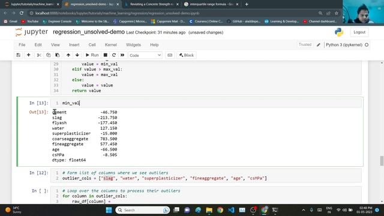Open the GitHub bookmark

pos(244,22)
